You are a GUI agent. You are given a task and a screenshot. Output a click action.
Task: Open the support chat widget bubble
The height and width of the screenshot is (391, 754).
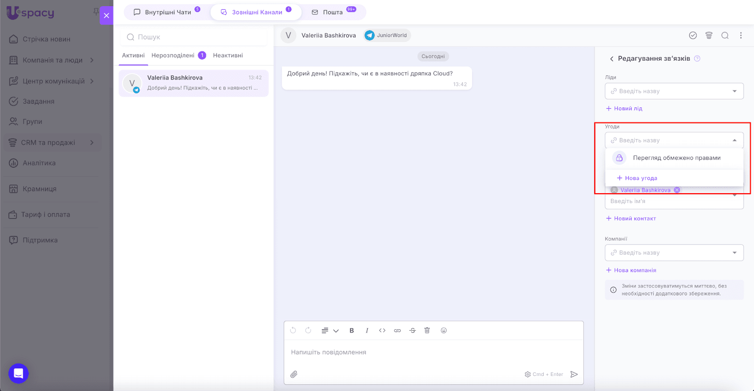(18, 374)
